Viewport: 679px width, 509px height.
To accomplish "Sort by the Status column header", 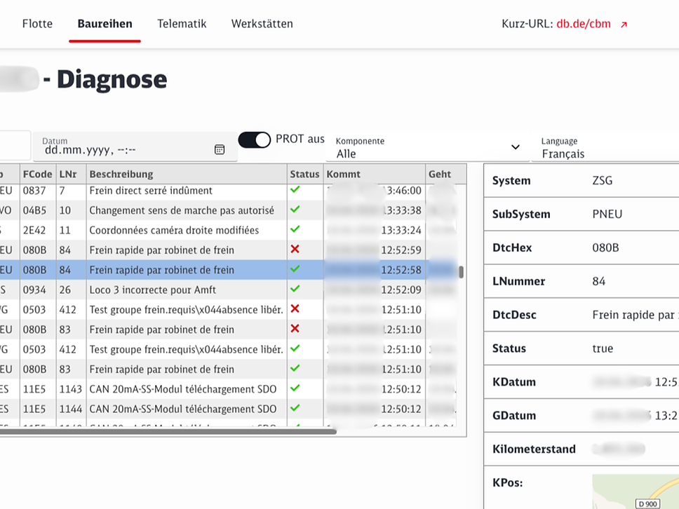I will click(304, 174).
